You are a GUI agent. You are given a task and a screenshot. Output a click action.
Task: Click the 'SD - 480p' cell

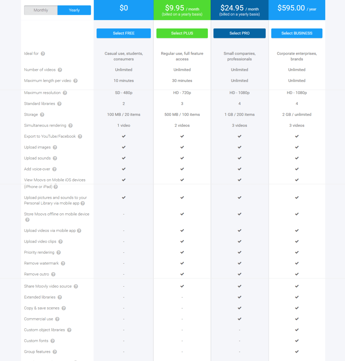pos(124,93)
